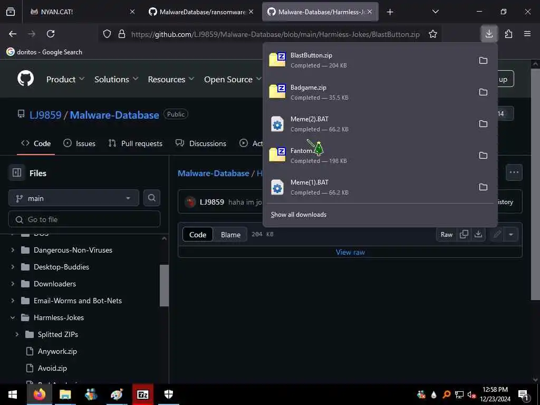
Task: Open the doritos Google Search bookmark
Action: pos(44,52)
